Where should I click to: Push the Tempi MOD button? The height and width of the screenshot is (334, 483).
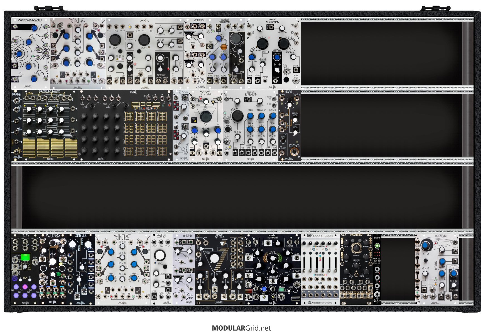tap(35, 262)
